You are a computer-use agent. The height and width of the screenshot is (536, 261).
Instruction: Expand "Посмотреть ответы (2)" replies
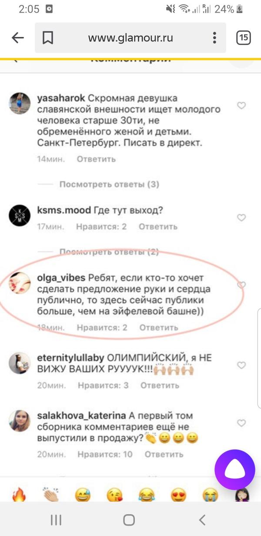coord(109,252)
